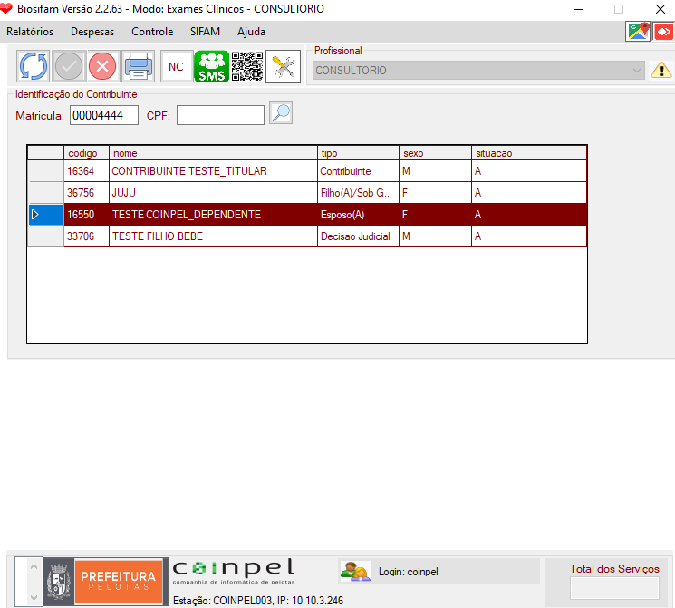Screen dimensions: 675x608
Task: Click the down arrow of the bottom-left scroller
Action: (34, 598)
